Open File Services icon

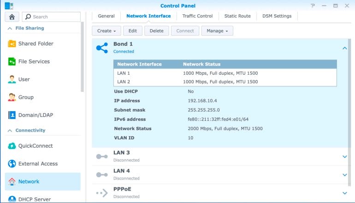pyautogui.click(x=12, y=61)
